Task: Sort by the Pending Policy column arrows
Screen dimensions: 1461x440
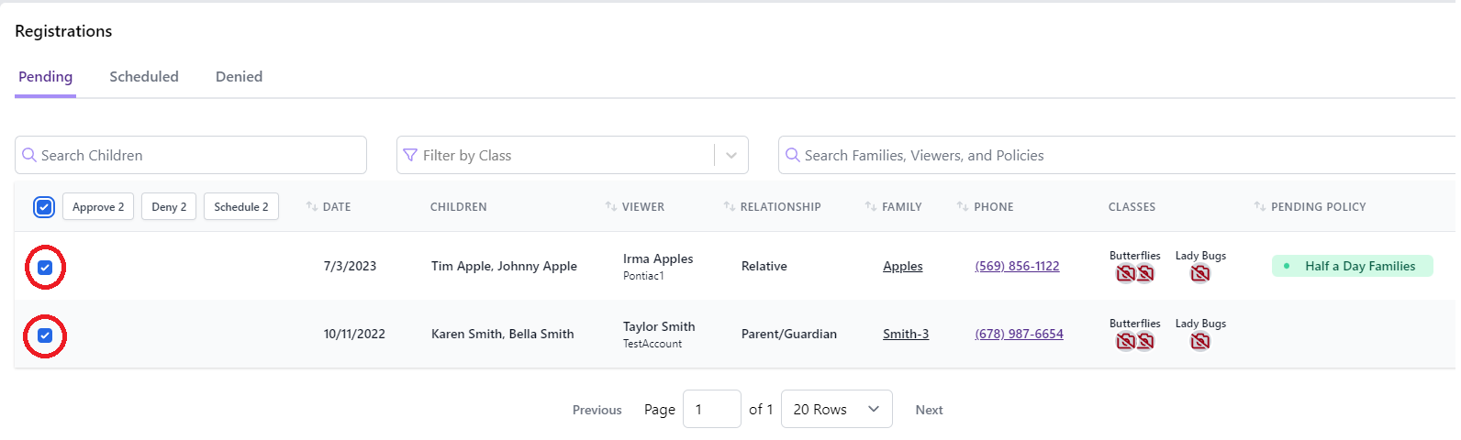Action: tap(1260, 207)
